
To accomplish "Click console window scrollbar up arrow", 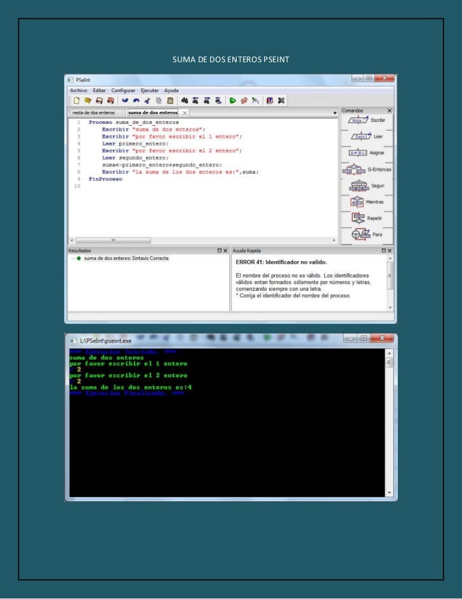I will (389, 353).
